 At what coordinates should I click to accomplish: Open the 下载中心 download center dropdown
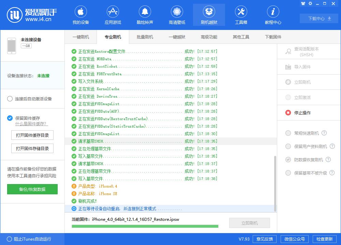tap(318, 19)
